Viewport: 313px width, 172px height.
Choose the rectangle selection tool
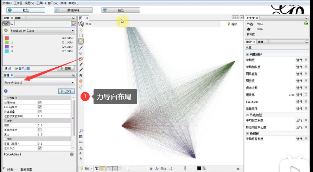[81, 35]
